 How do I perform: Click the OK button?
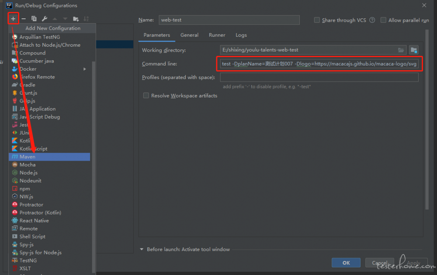346,263
